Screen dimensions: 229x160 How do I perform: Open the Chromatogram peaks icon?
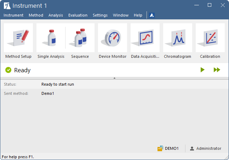178,38
